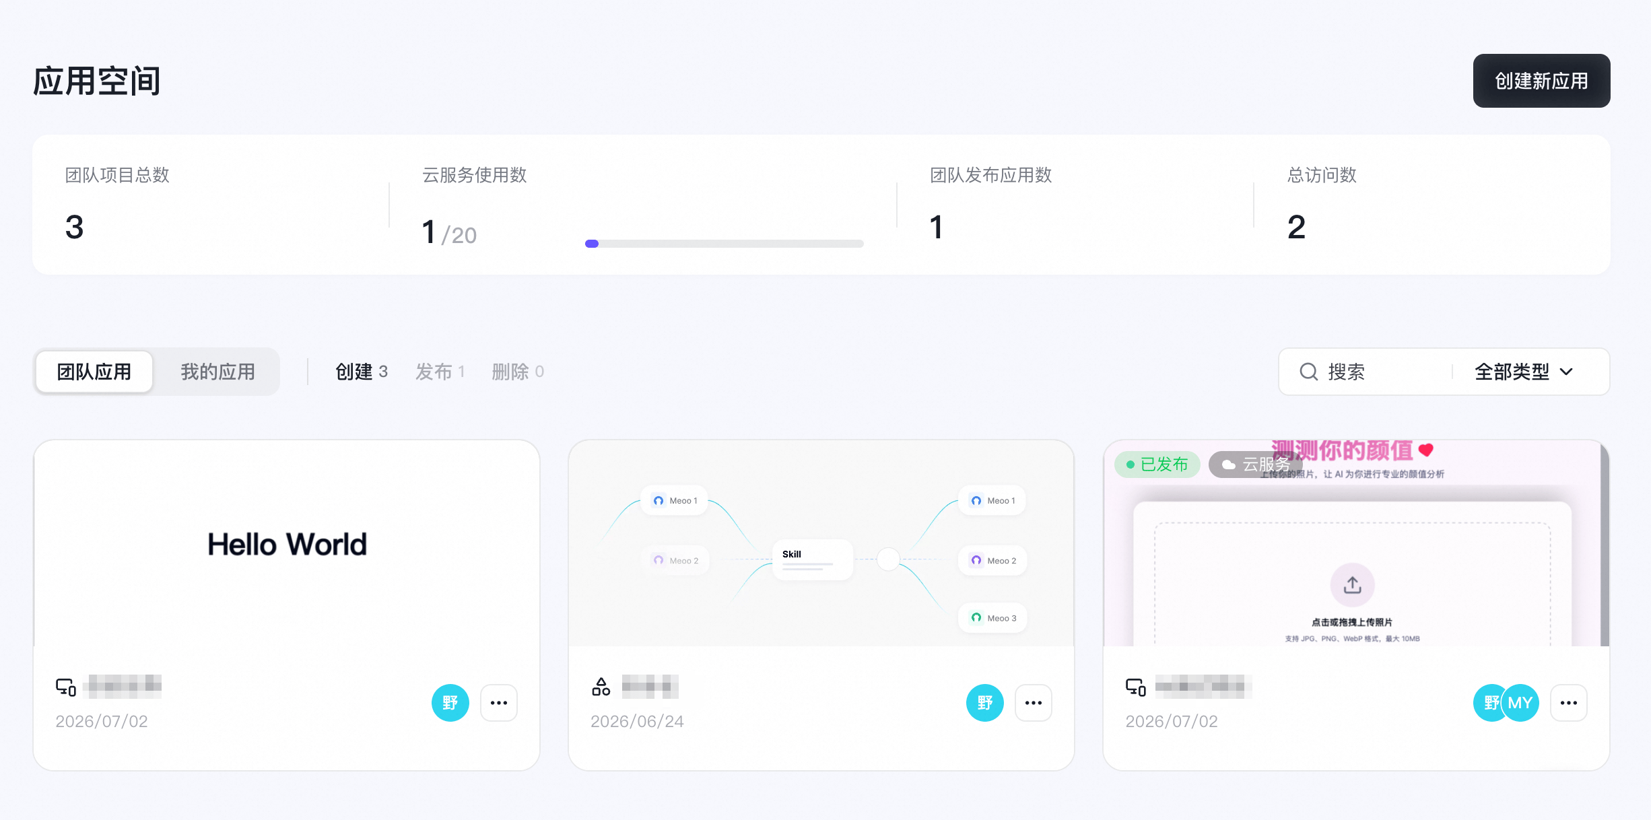Viewport: 1651px width, 820px height.
Task: Click the 云服务 cloud badge
Action: [1256, 465]
